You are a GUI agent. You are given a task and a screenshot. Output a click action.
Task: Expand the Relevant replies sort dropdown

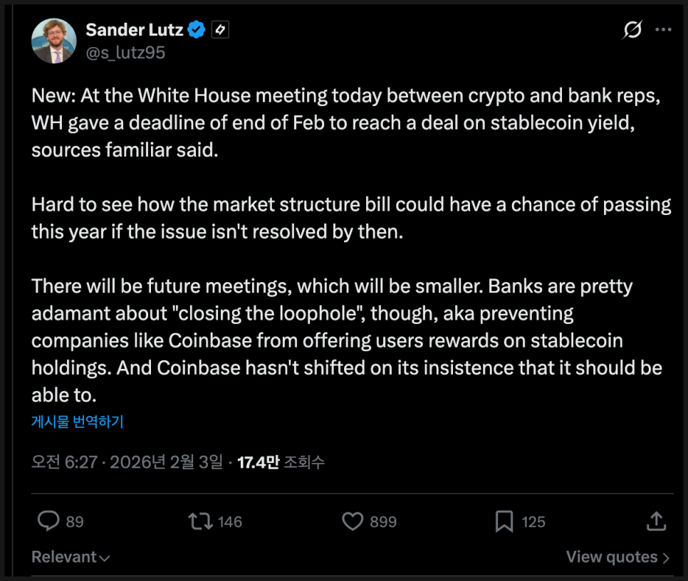pyautogui.click(x=71, y=557)
